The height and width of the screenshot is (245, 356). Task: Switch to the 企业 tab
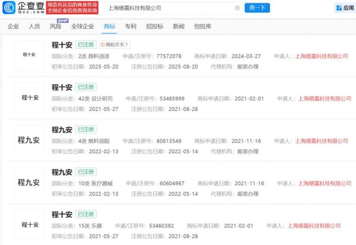click(x=13, y=26)
